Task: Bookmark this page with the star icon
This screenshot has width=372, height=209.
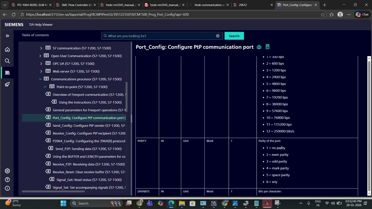Action: pos(323,15)
